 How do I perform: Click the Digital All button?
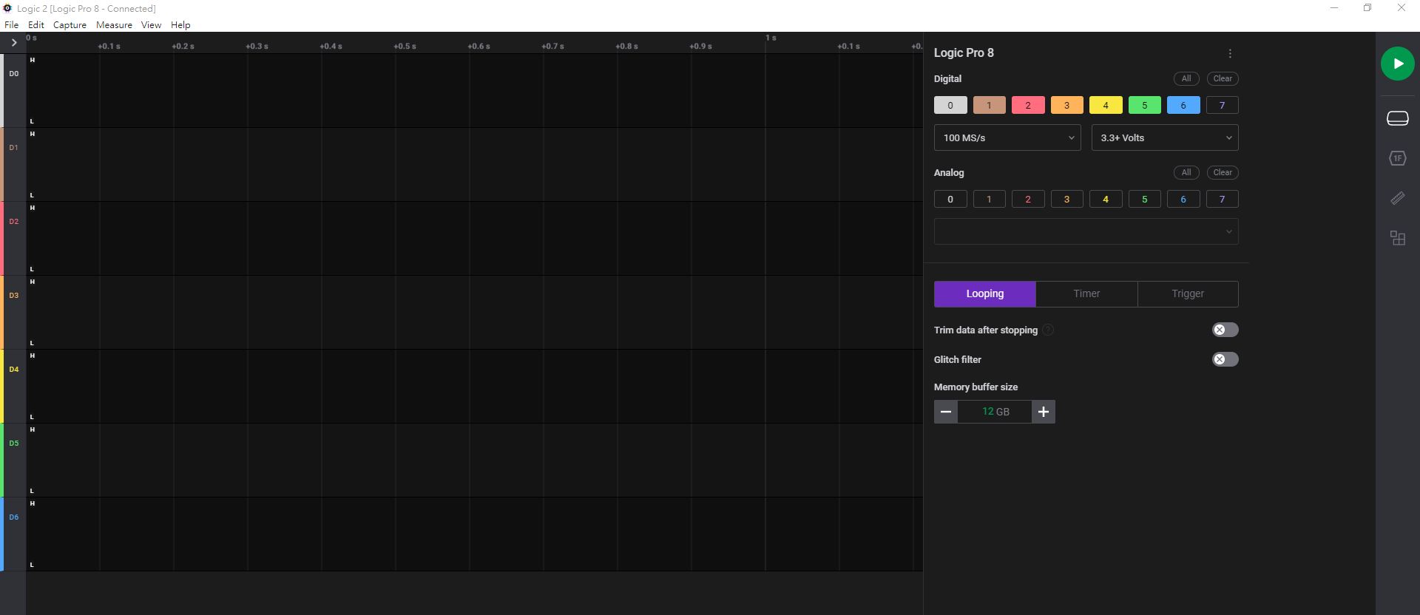coord(1186,78)
